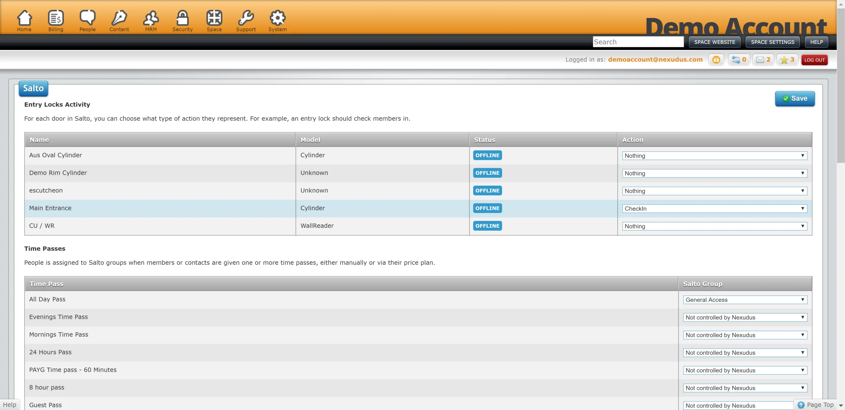Open the messages counter showing 0

[x=739, y=60]
